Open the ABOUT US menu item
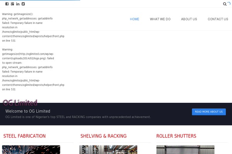Viewport: 232px width, 154px height. coord(189,19)
